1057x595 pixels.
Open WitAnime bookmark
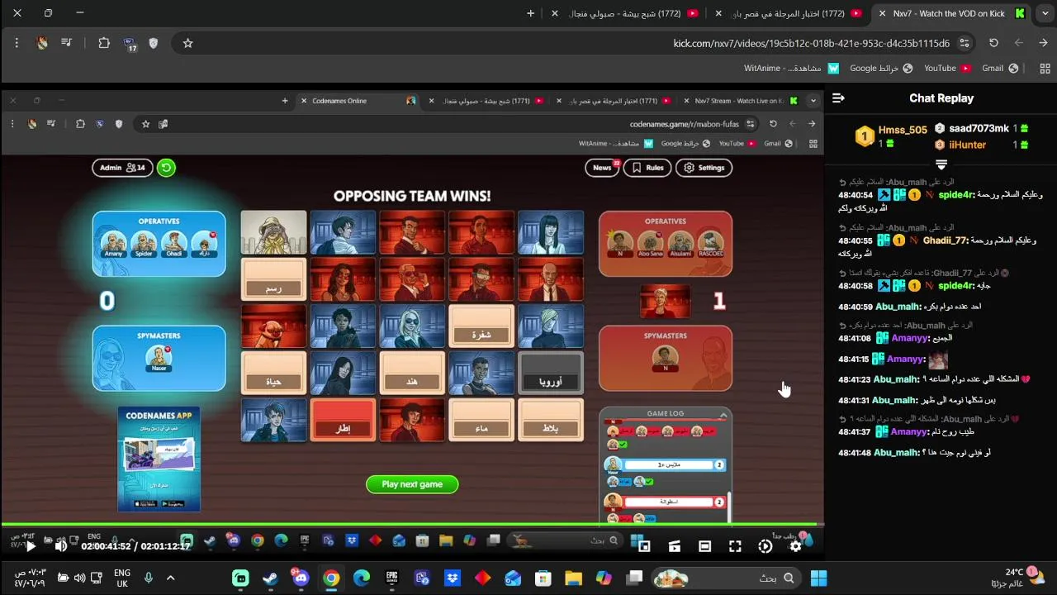(x=791, y=69)
